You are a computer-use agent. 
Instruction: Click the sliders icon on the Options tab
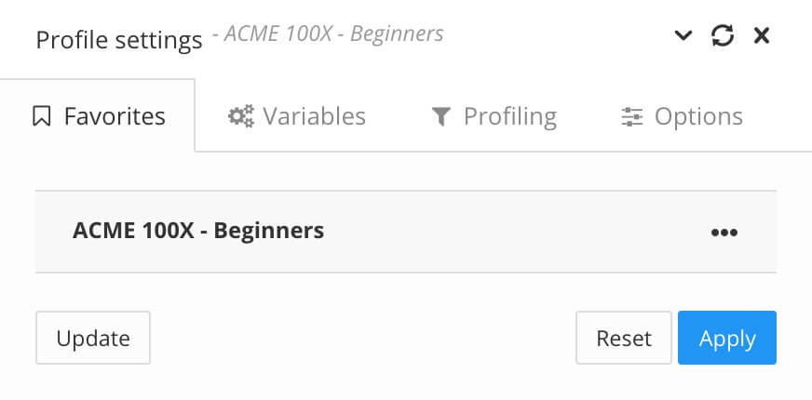tap(632, 117)
